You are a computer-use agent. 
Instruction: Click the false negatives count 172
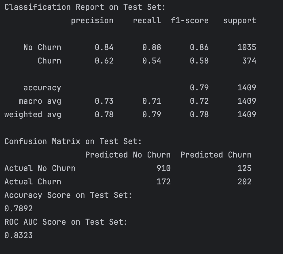click(x=163, y=182)
